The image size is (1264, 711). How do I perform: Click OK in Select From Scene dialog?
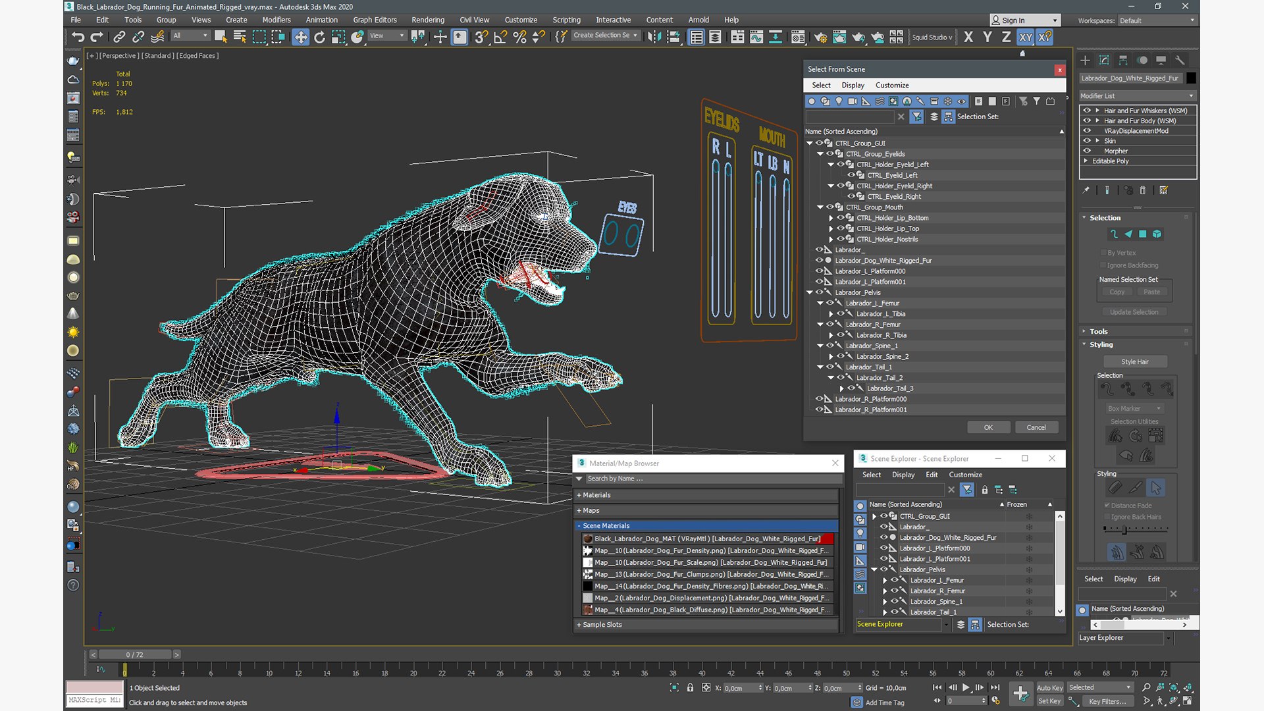pyautogui.click(x=988, y=427)
